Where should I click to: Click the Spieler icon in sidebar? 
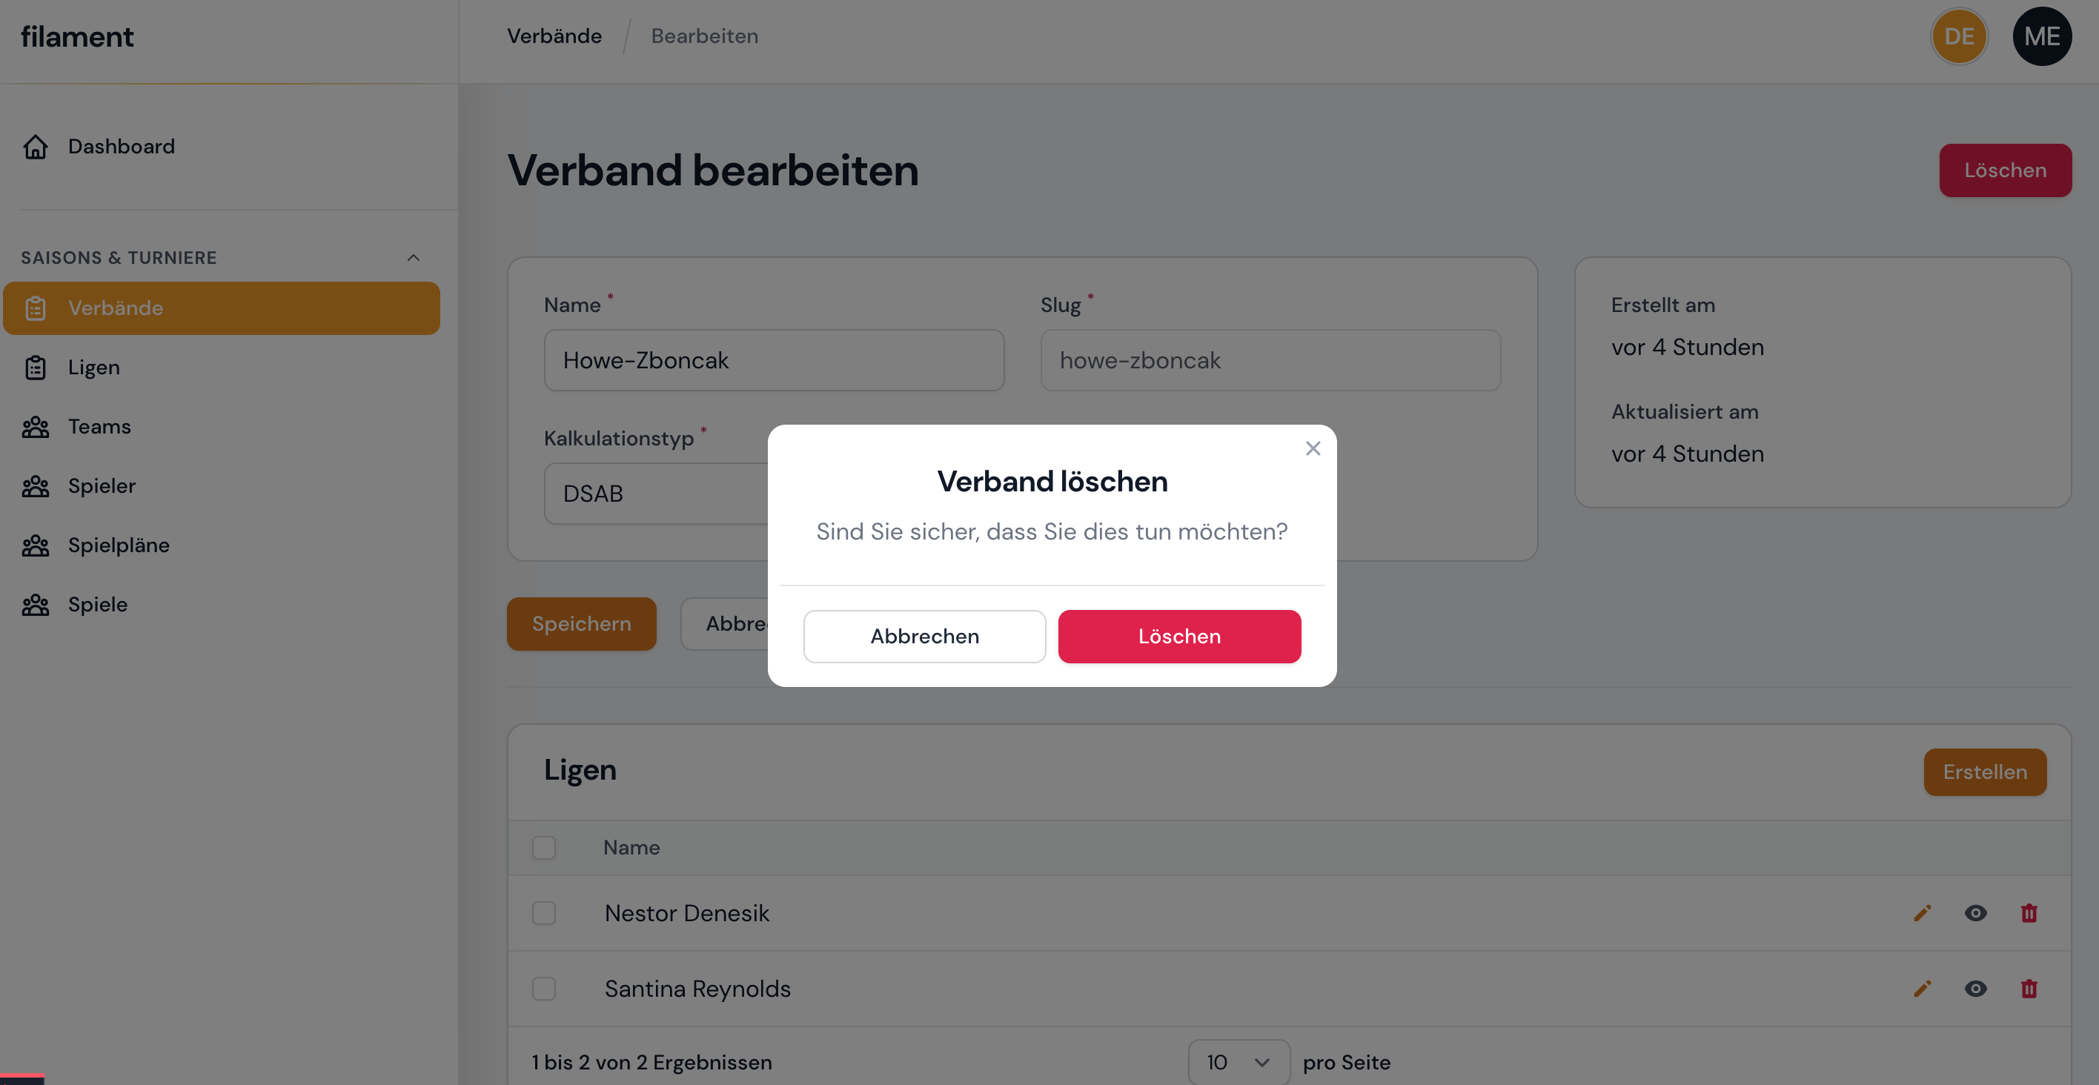(35, 485)
